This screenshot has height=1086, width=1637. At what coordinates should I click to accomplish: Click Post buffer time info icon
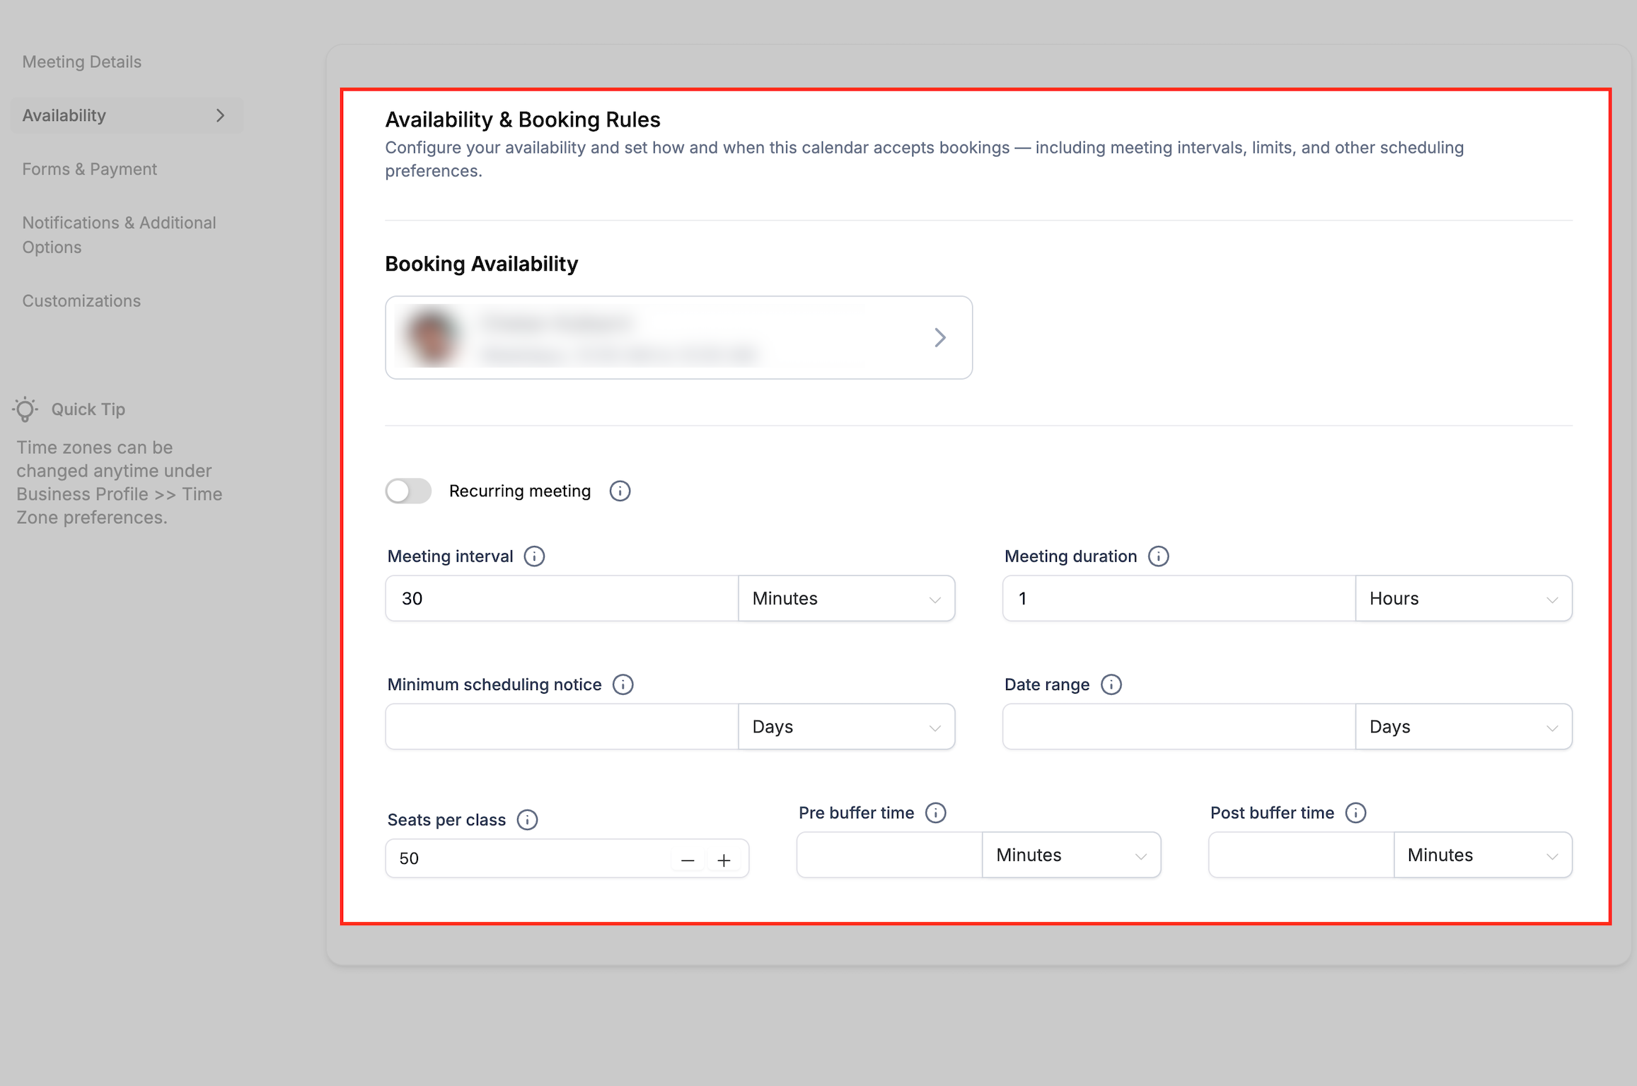pos(1355,812)
